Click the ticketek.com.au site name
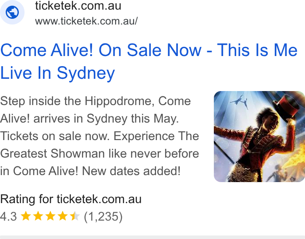Image resolution: width=305 pixels, height=239 pixels. pyautogui.click(x=78, y=5)
